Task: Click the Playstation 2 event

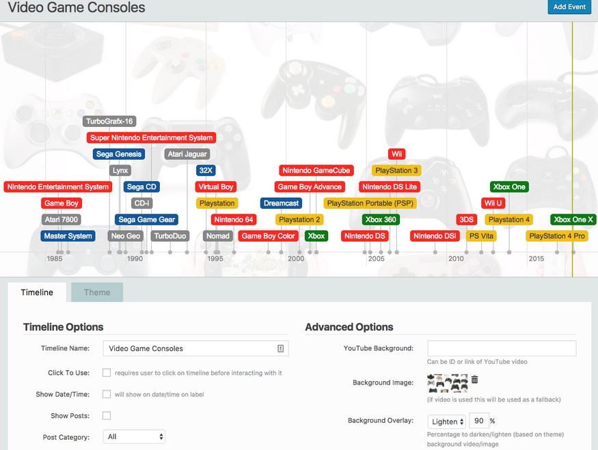Action: [x=299, y=219]
